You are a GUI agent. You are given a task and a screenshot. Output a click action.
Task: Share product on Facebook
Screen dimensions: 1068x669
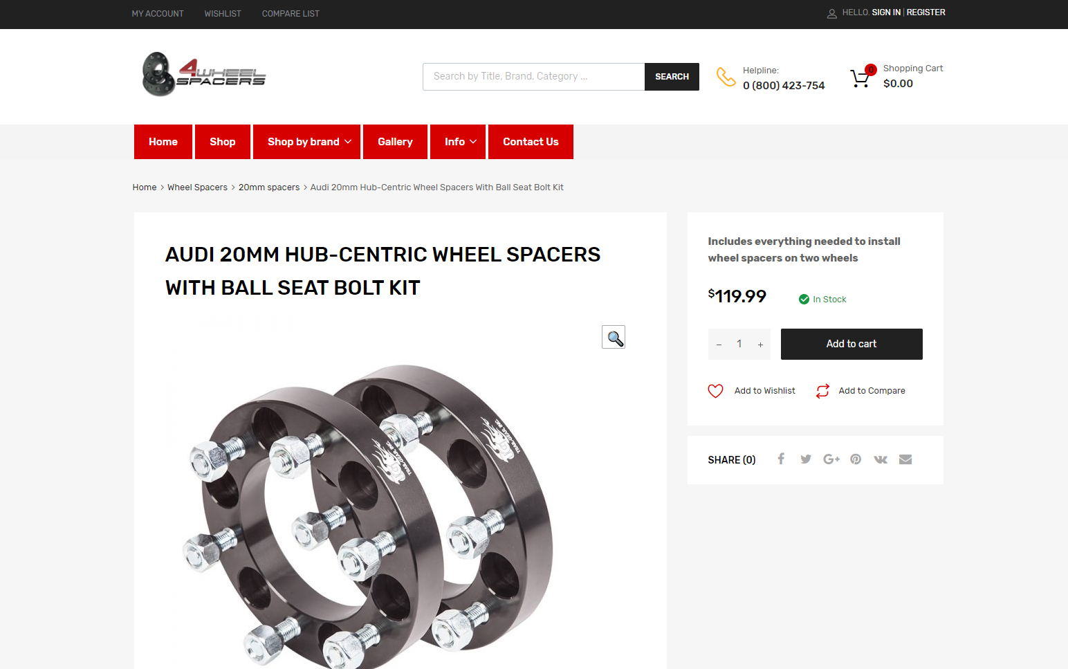click(x=781, y=459)
